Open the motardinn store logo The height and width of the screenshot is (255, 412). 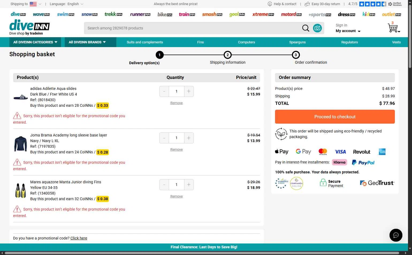pos(291,14)
